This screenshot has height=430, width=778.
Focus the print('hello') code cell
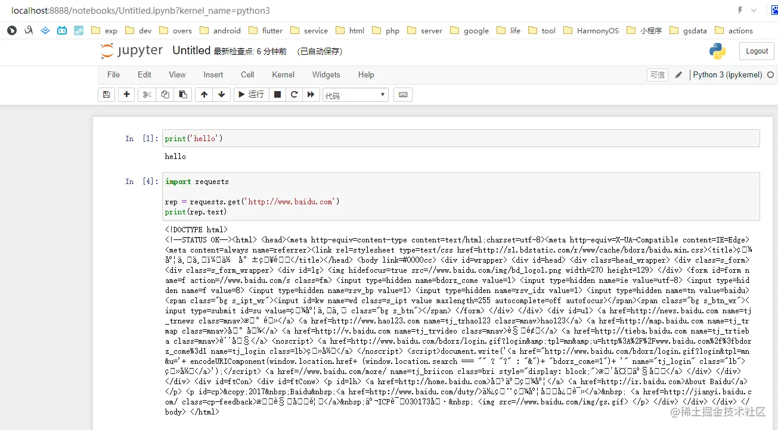461,138
